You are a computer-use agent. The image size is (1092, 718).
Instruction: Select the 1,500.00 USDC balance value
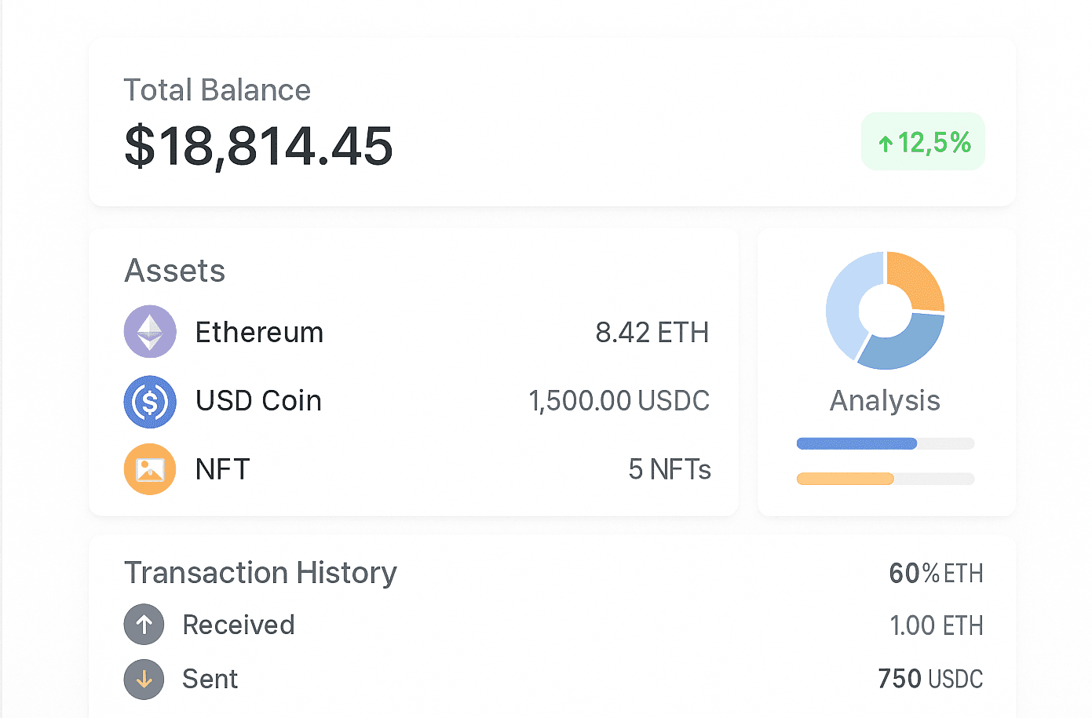[619, 401]
